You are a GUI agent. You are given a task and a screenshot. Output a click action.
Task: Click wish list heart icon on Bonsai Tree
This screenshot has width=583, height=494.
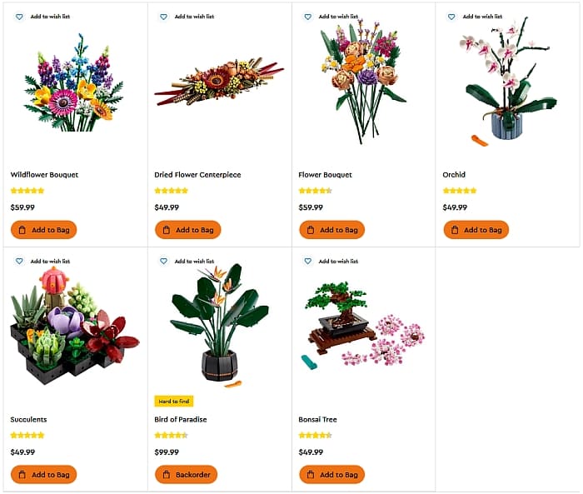[x=307, y=262]
